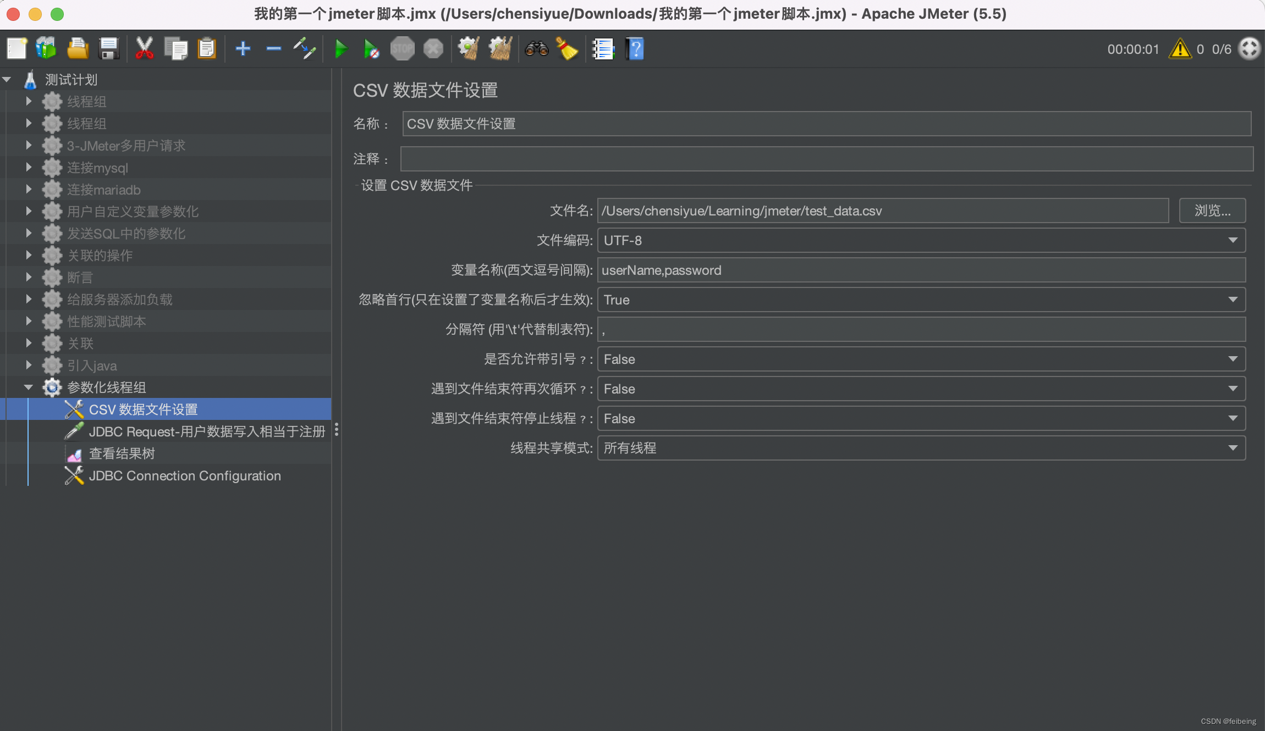
Task: Collapse the 参数化线程组 node
Action: tap(29, 387)
